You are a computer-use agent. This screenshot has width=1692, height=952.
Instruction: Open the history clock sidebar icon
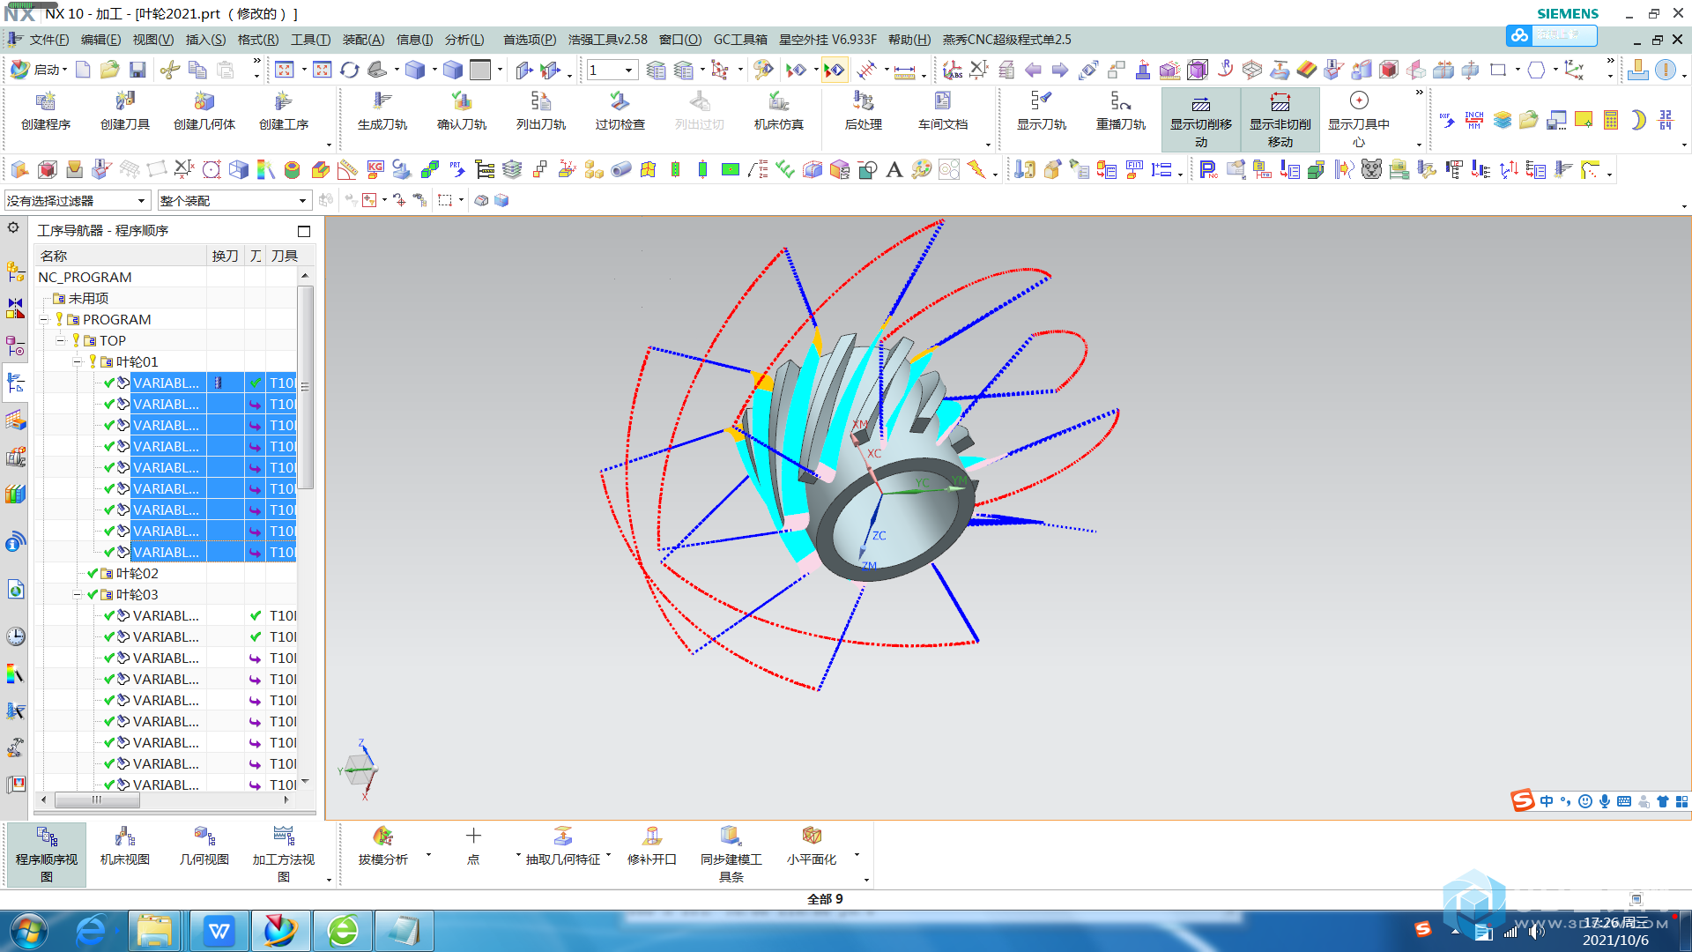15,636
